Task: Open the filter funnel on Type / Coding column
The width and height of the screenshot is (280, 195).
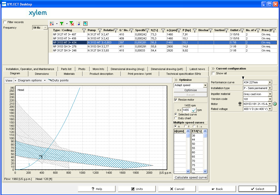Action: pos(84,31)
